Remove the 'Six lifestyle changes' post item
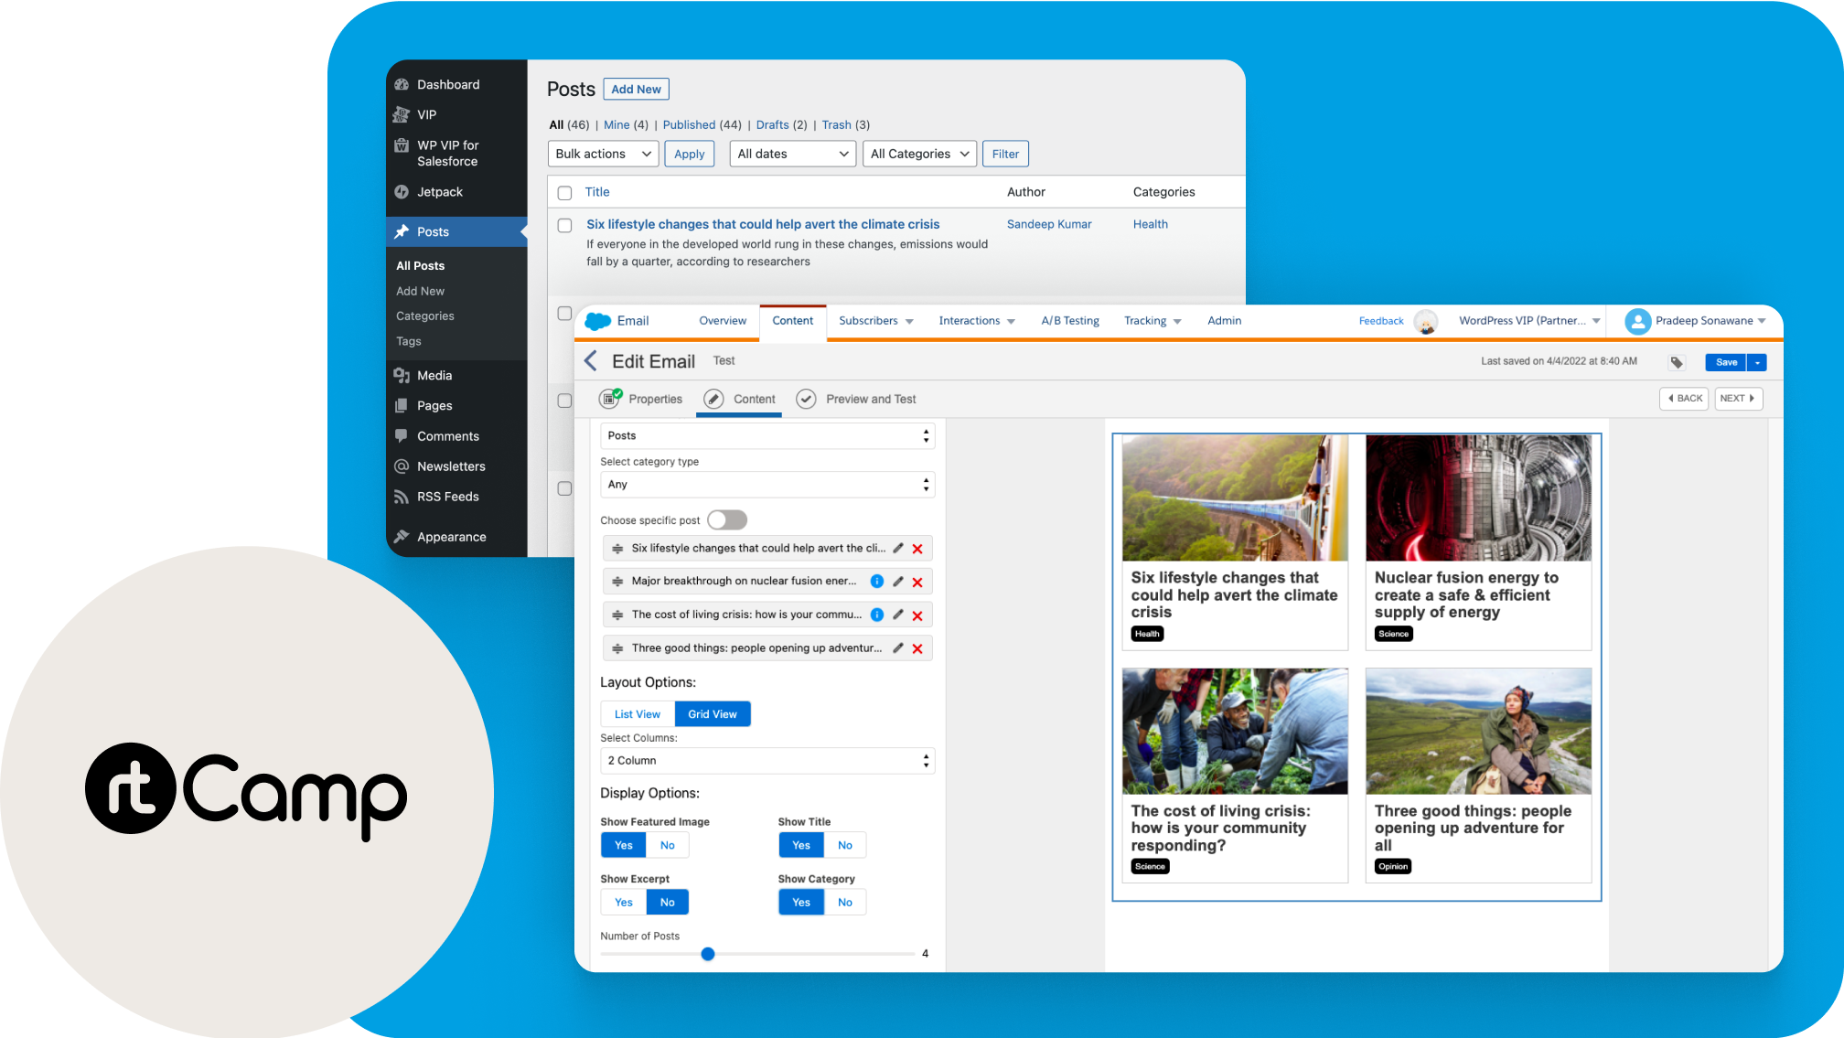The height and width of the screenshot is (1038, 1844). tap(917, 549)
